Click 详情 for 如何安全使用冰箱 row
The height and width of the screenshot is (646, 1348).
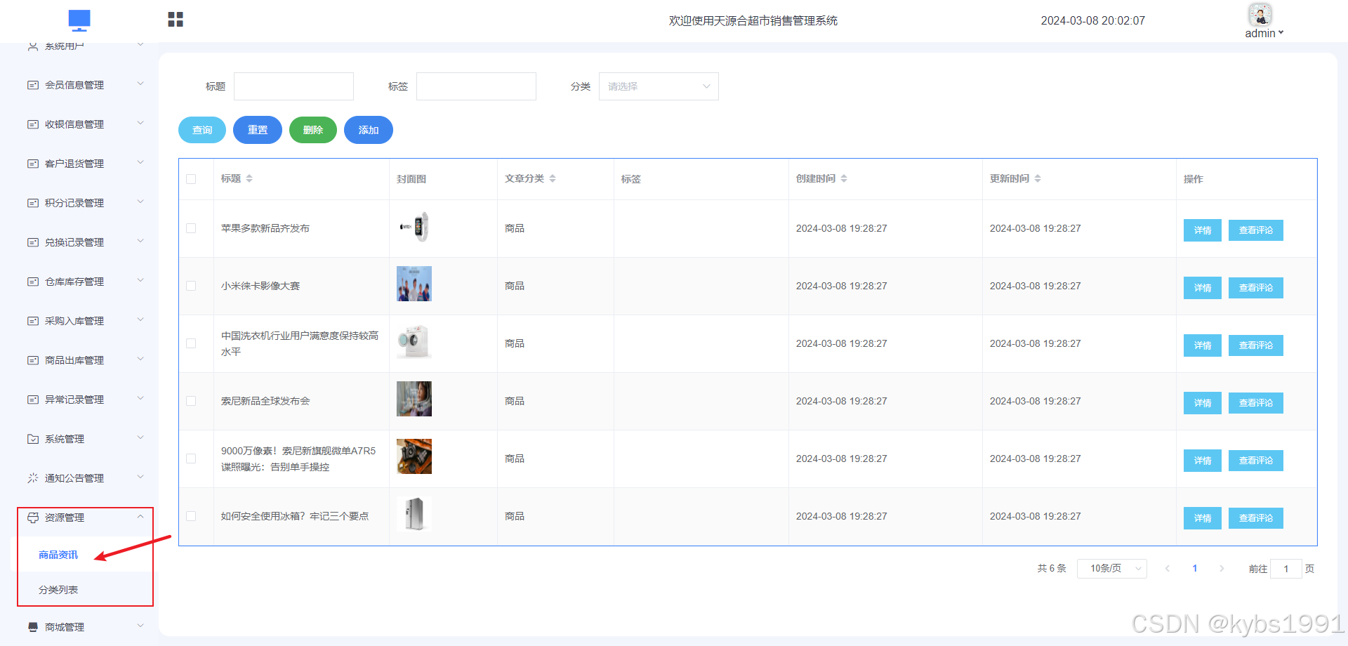pos(1203,518)
